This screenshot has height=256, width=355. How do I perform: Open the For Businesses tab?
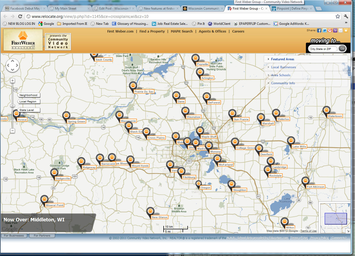[14, 236]
